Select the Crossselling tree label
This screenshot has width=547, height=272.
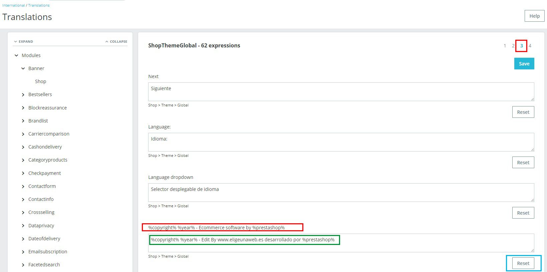coord(41,212)
